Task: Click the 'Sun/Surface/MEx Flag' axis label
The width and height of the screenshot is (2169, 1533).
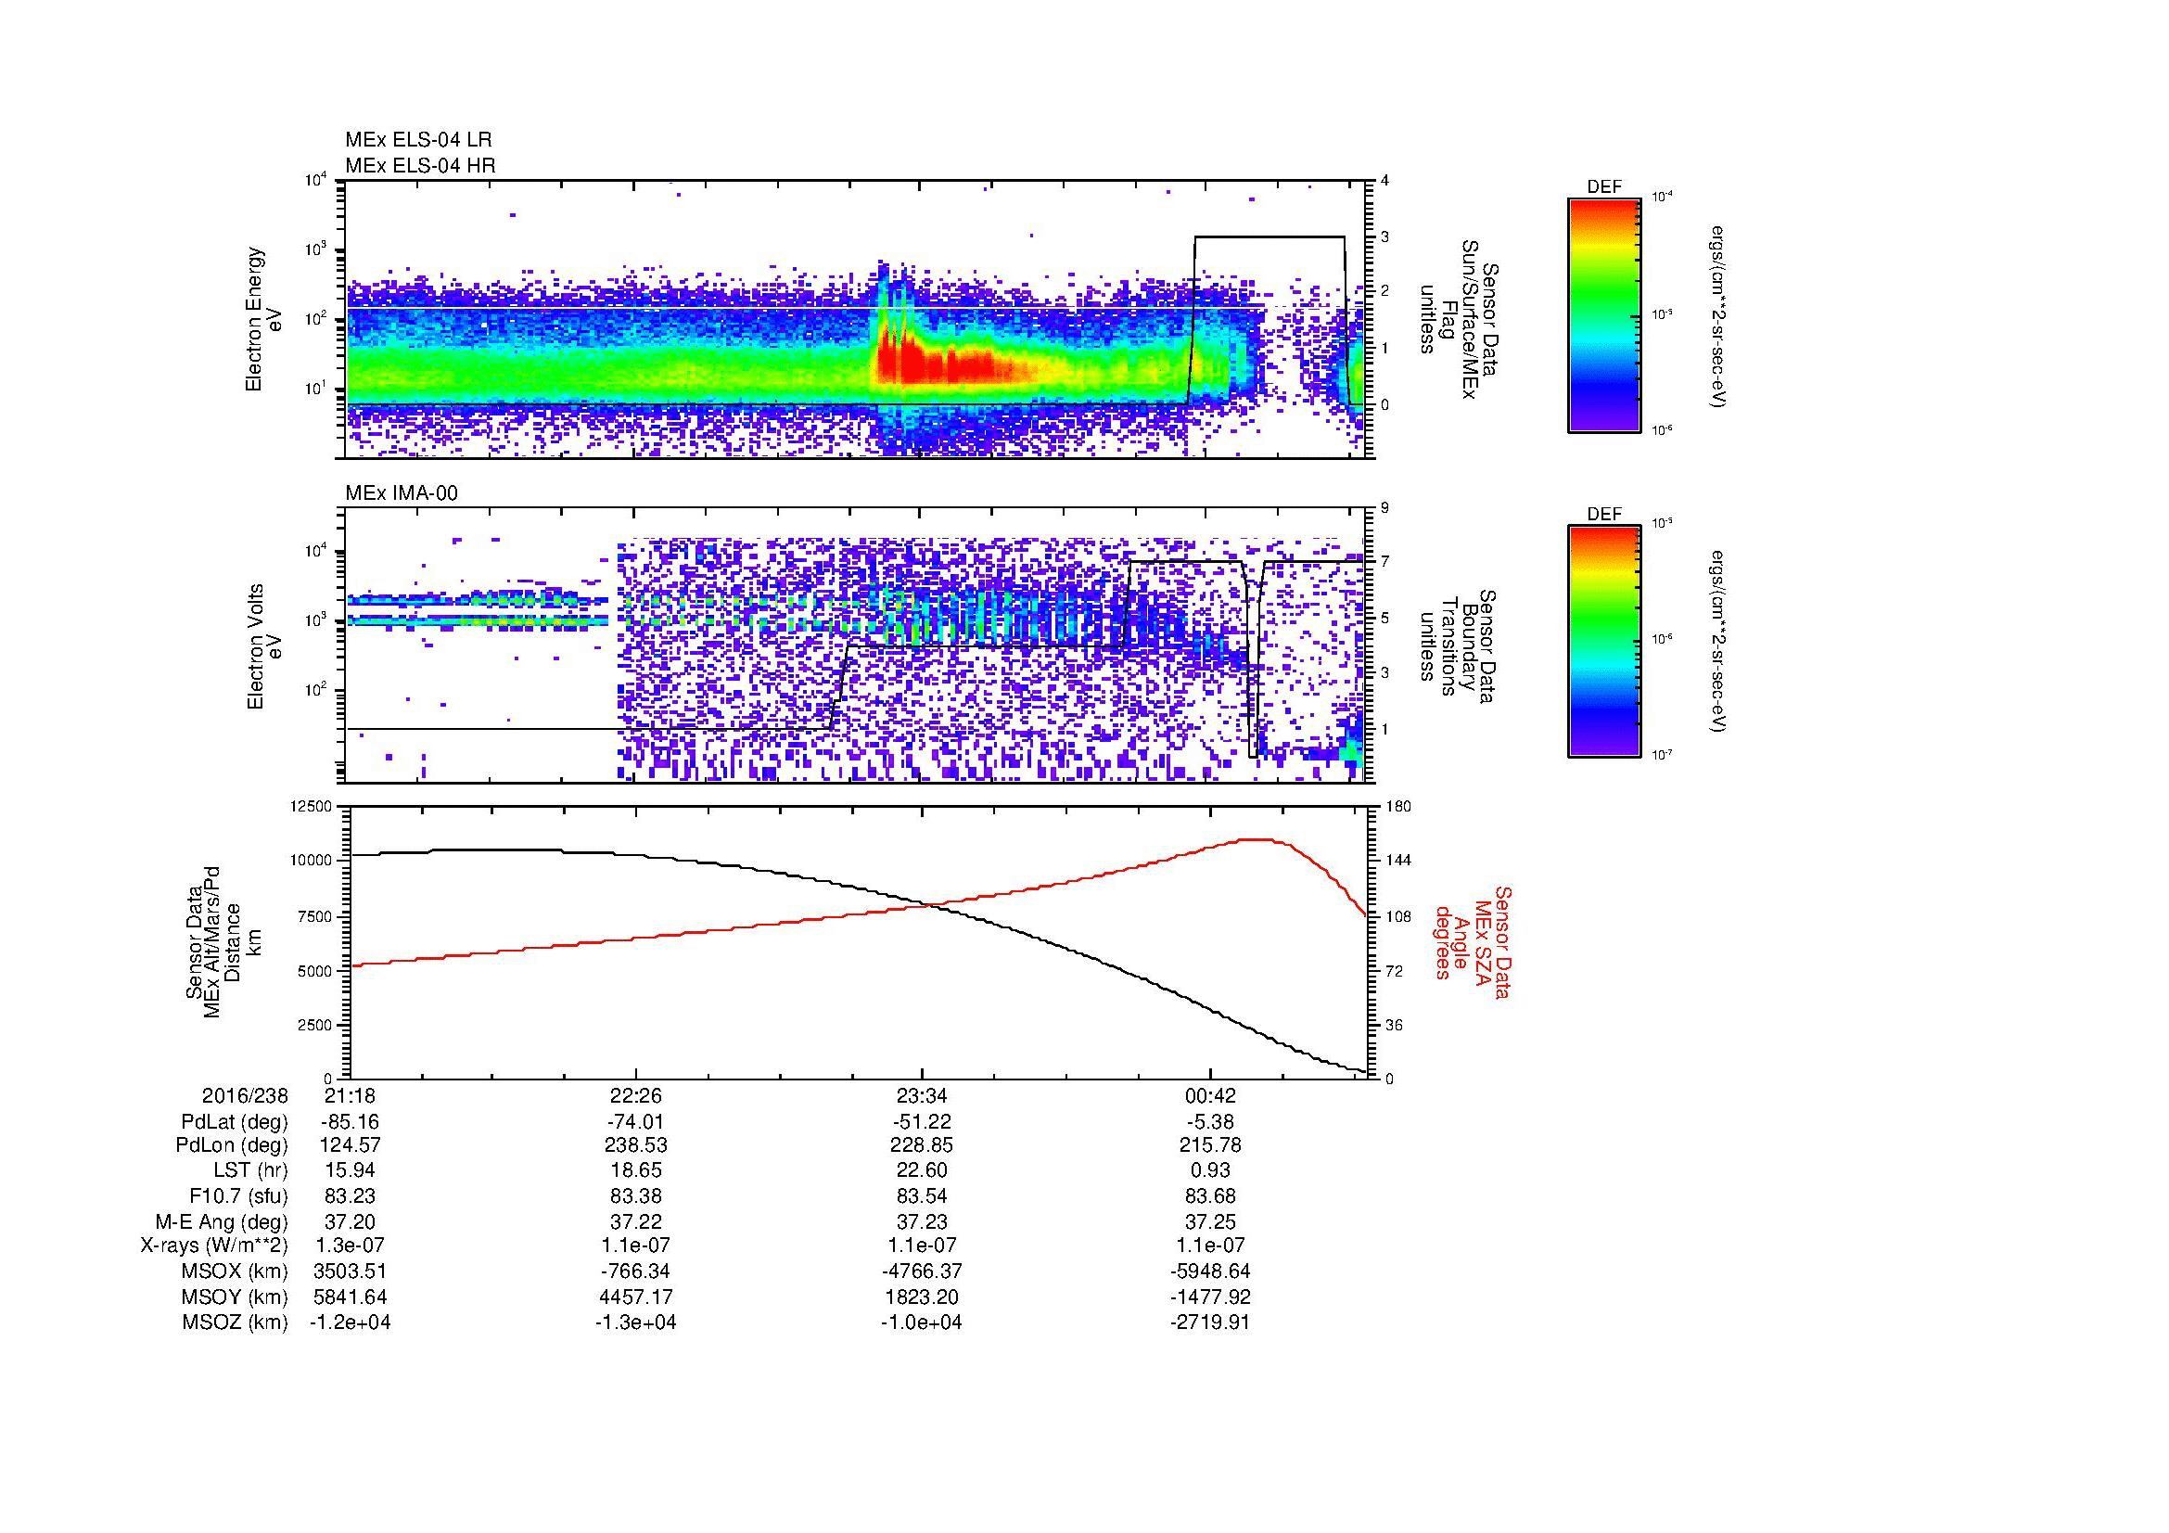Action: 1460,319
